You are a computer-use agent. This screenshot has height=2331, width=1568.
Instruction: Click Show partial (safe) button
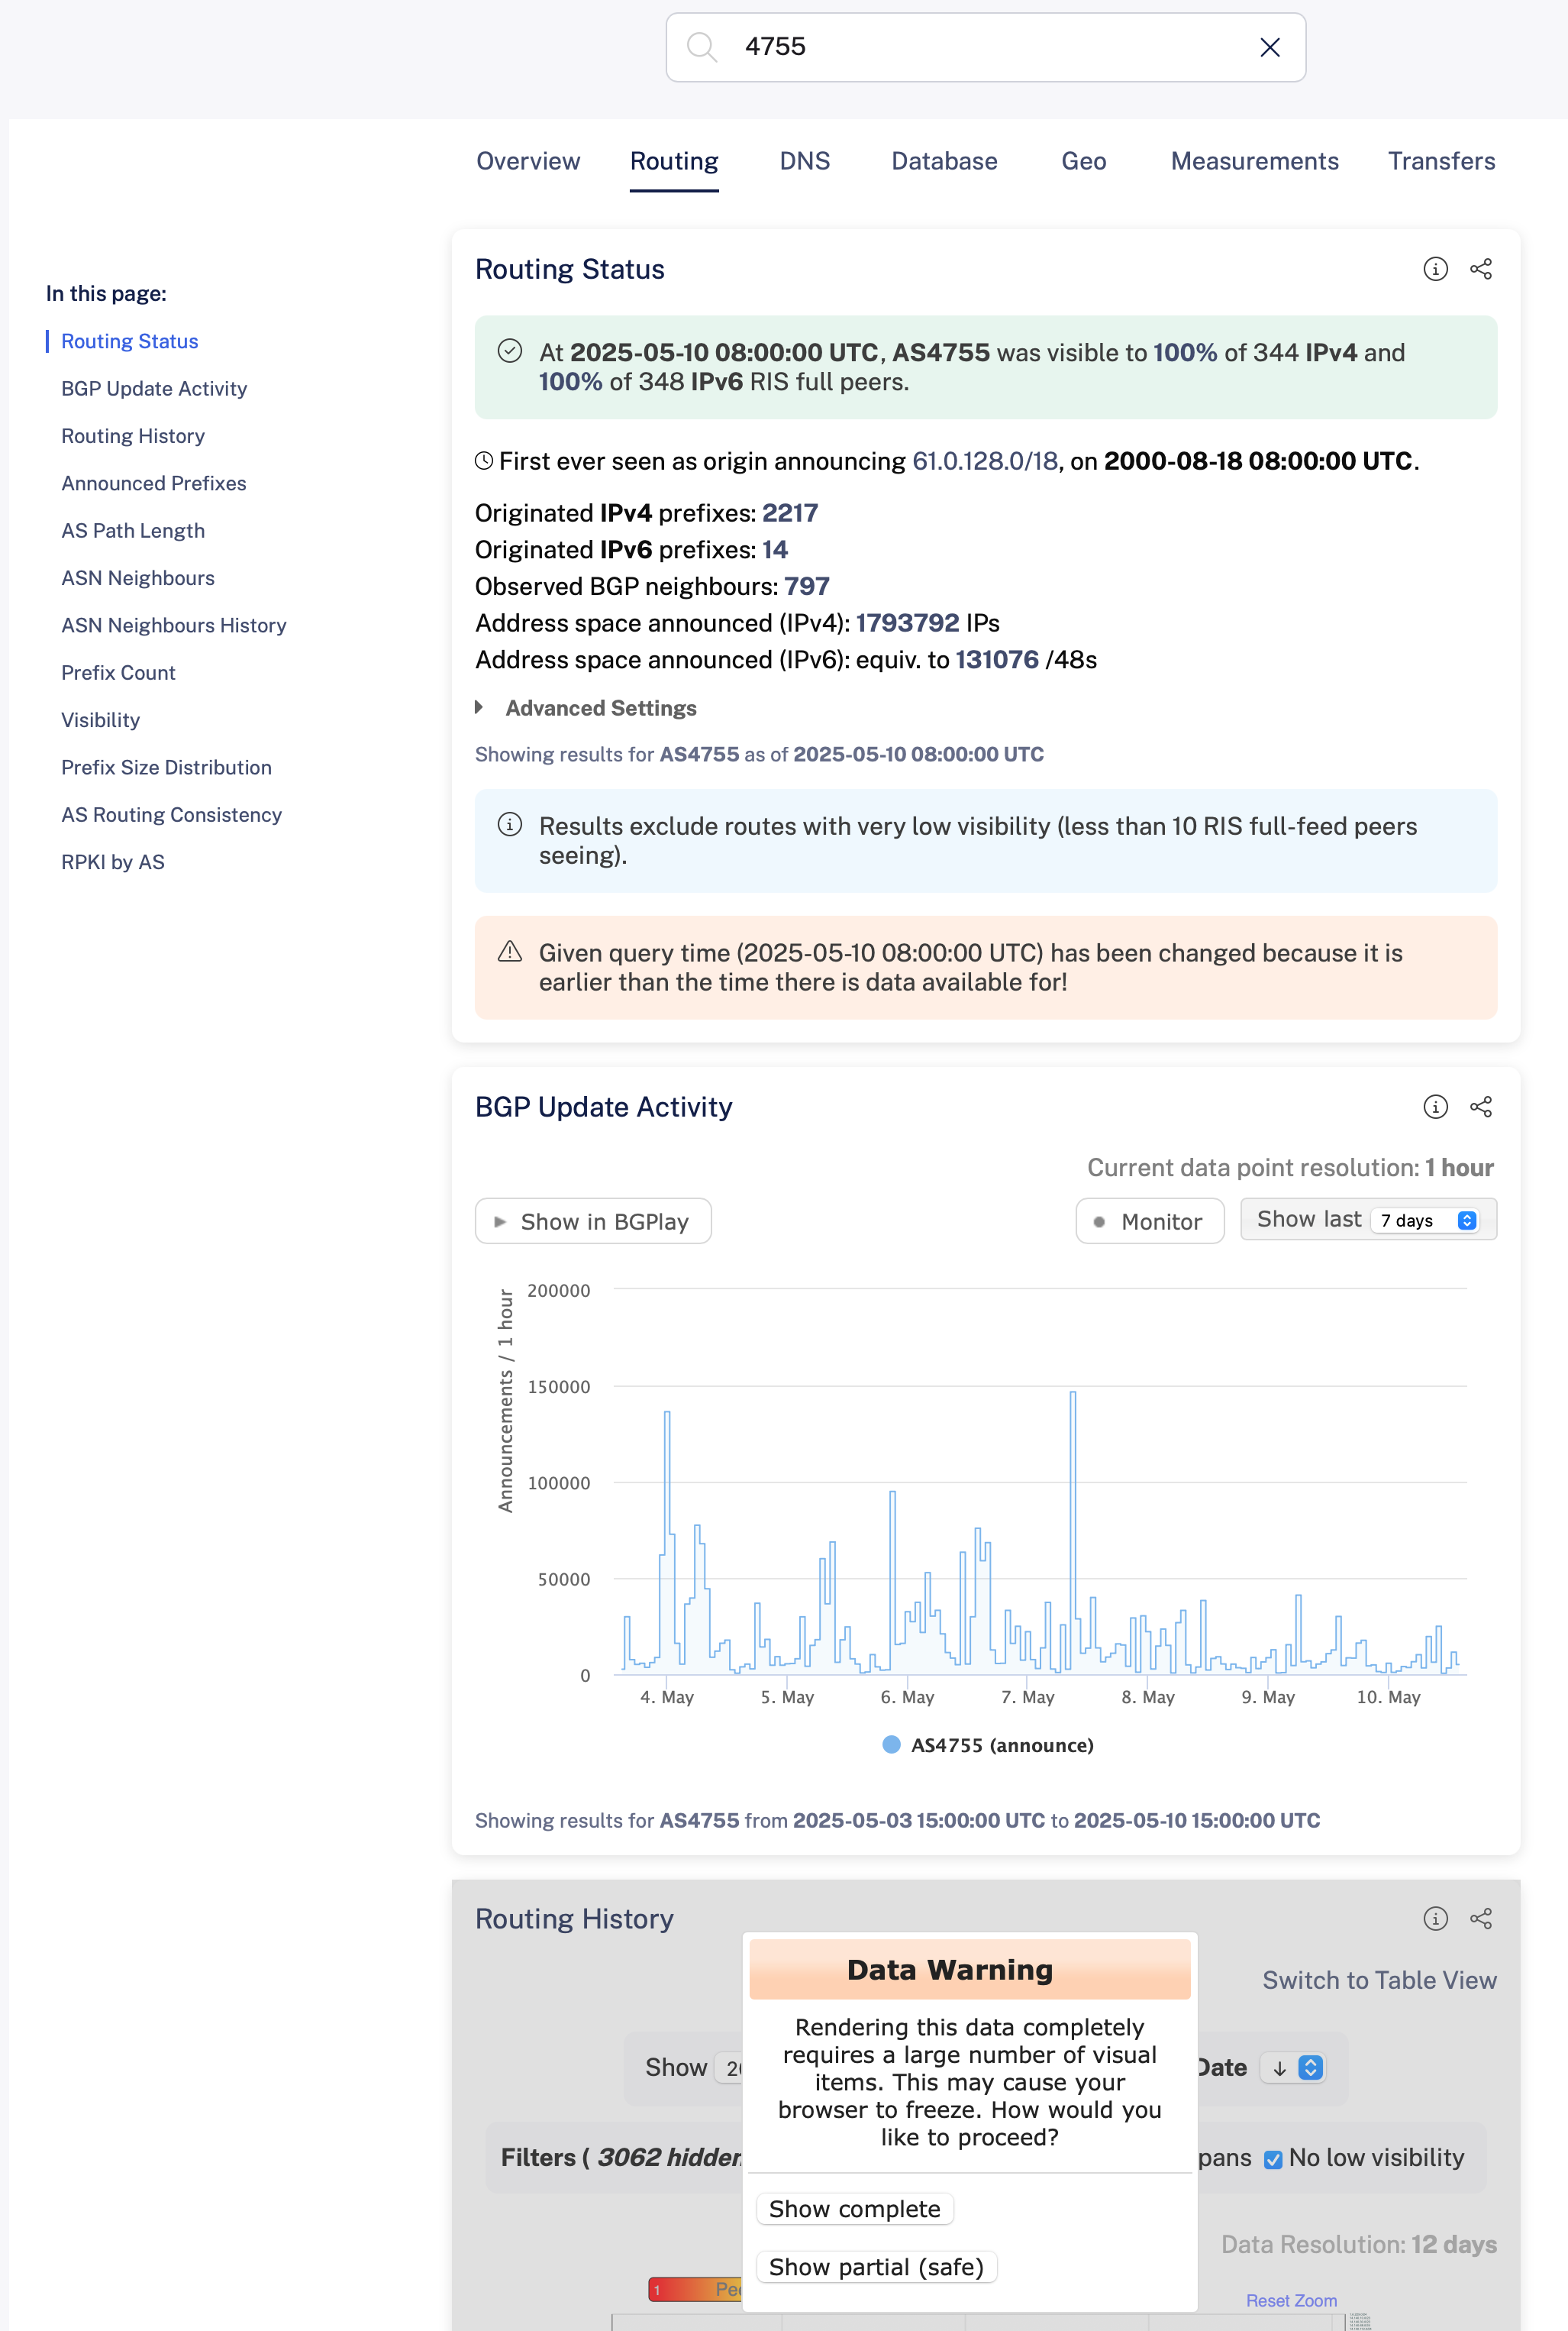876,2267
